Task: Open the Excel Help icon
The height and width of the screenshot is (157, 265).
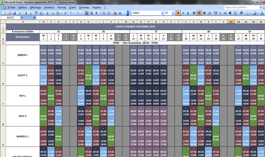Action: 120,13
